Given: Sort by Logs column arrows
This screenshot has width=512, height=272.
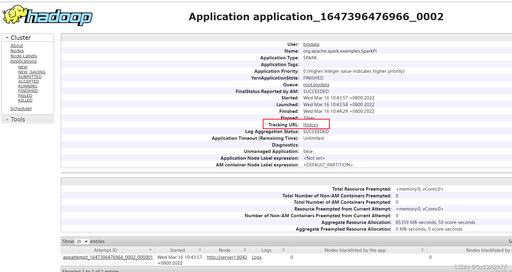Looking at the screenshot, I should pos(283,250).
